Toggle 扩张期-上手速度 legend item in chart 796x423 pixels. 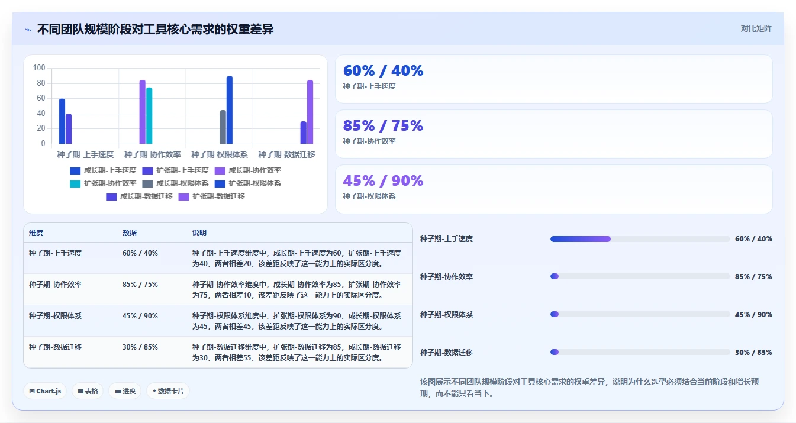point(176,170)
